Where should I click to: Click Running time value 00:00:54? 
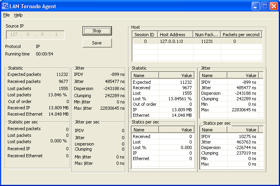point(44,54)
